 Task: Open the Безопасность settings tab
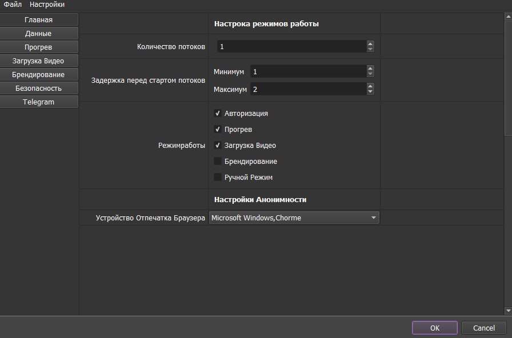point(39,88)
